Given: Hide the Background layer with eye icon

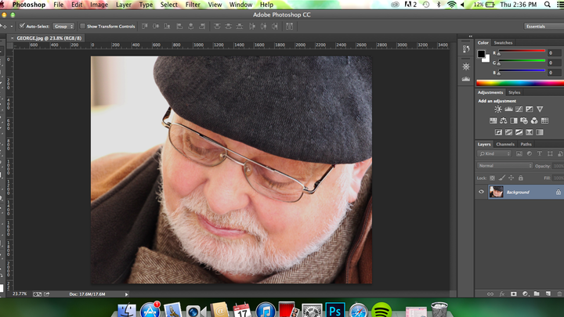Looking at the screenshot, I should pos(482,192).
